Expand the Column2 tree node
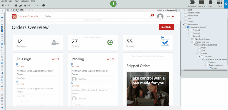This screenshot has width=228, height=110. click(189, 33)
